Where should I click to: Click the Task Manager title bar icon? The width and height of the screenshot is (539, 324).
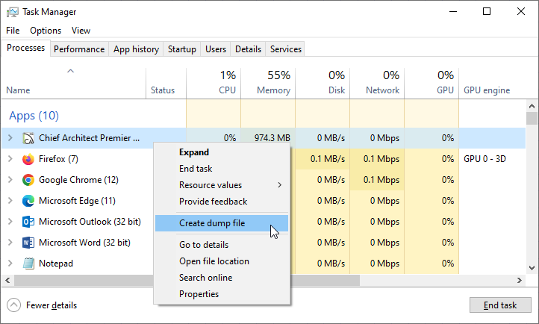pos(13,12)
